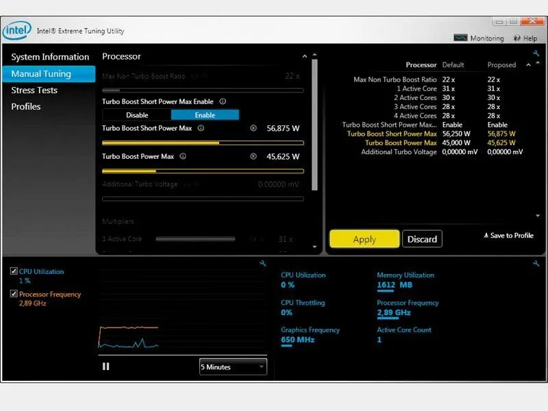The width and height of the screenshot is (548, 411).
Task: Click the Default column header
Action: [453, 65]
